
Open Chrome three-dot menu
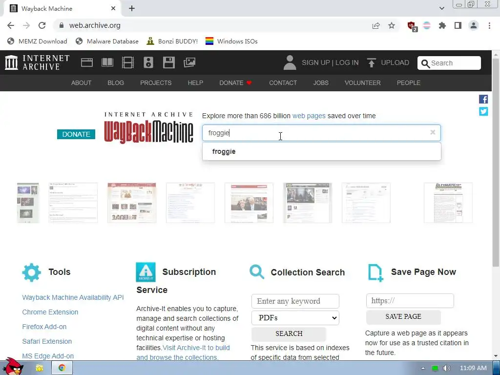click(489, 25)
